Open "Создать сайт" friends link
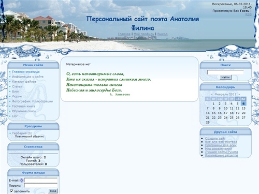Viewport: 259px width, 194px height. pos(215,138)
